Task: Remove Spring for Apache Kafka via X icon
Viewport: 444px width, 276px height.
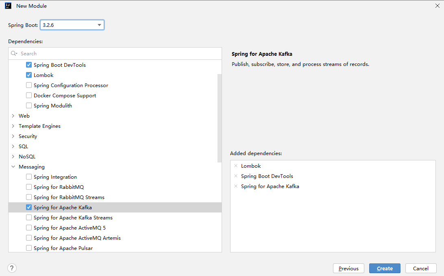Action: pos(236,186)
